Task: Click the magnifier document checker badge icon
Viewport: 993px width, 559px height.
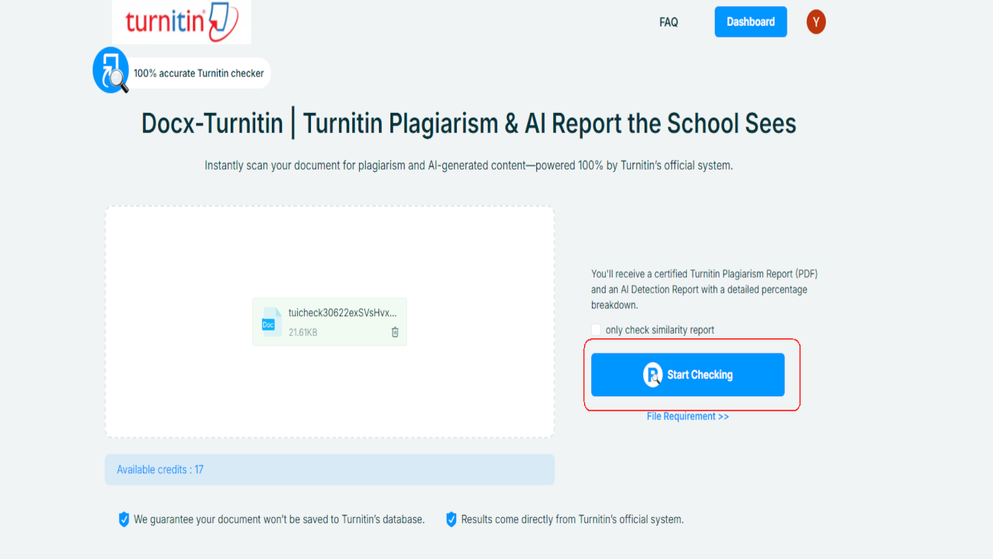Action: [112, 70]
